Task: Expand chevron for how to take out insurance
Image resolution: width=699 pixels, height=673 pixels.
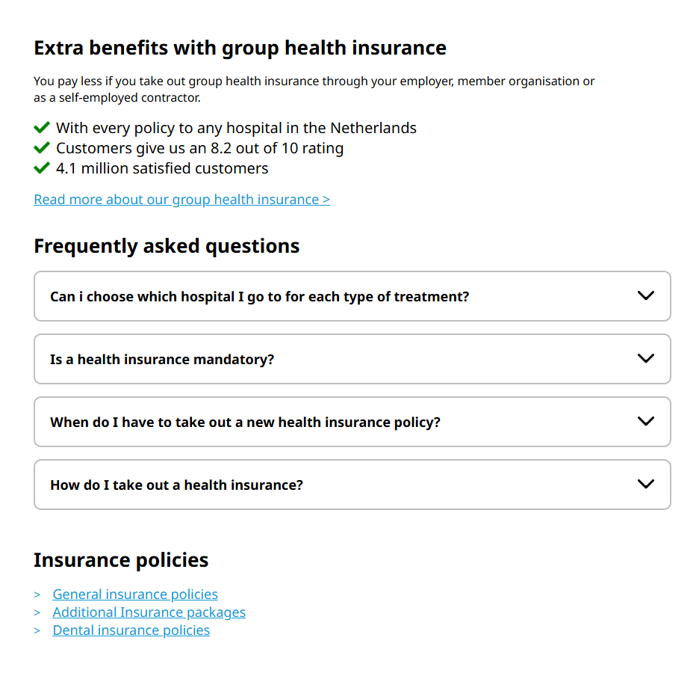Action: coord(645,485)
